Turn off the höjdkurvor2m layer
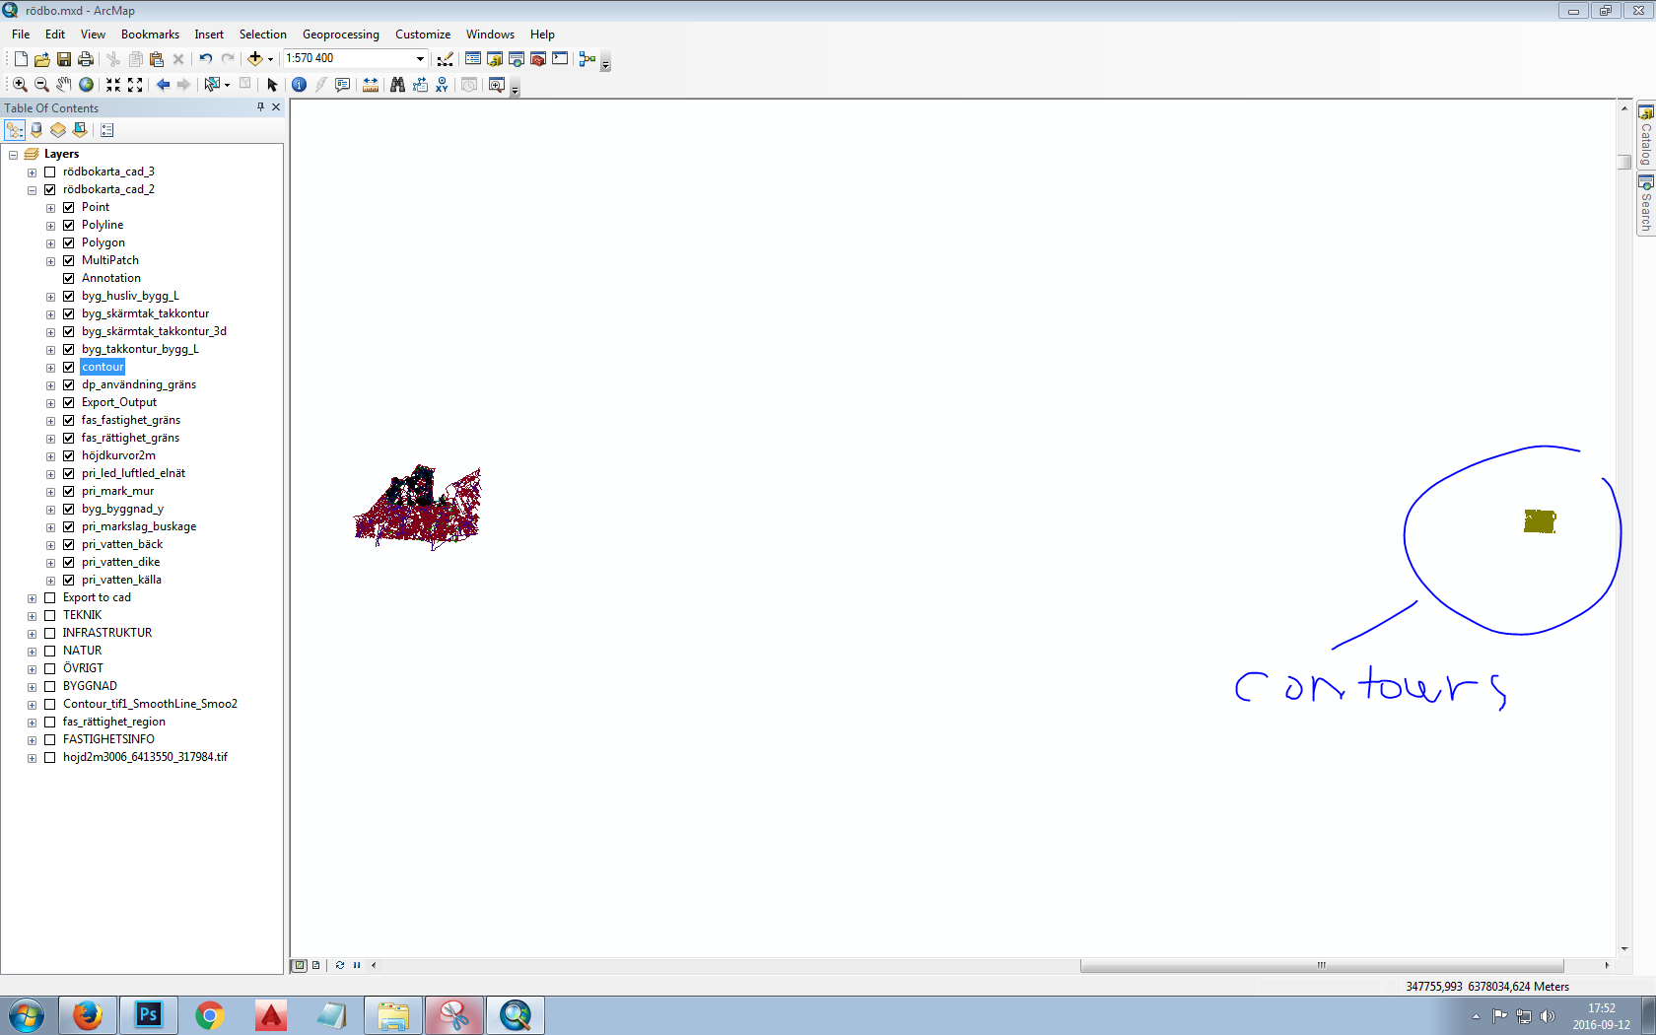This screenshot has width=1656, height=1035. (69, 456)
